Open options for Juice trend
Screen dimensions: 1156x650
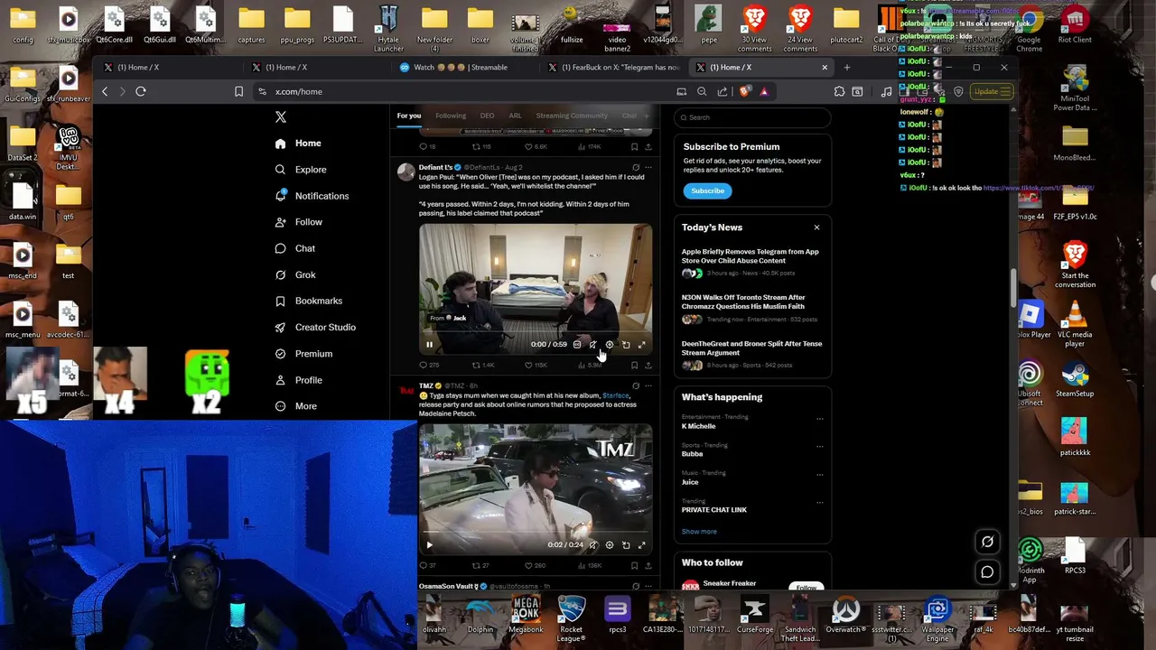coord(820,474)
